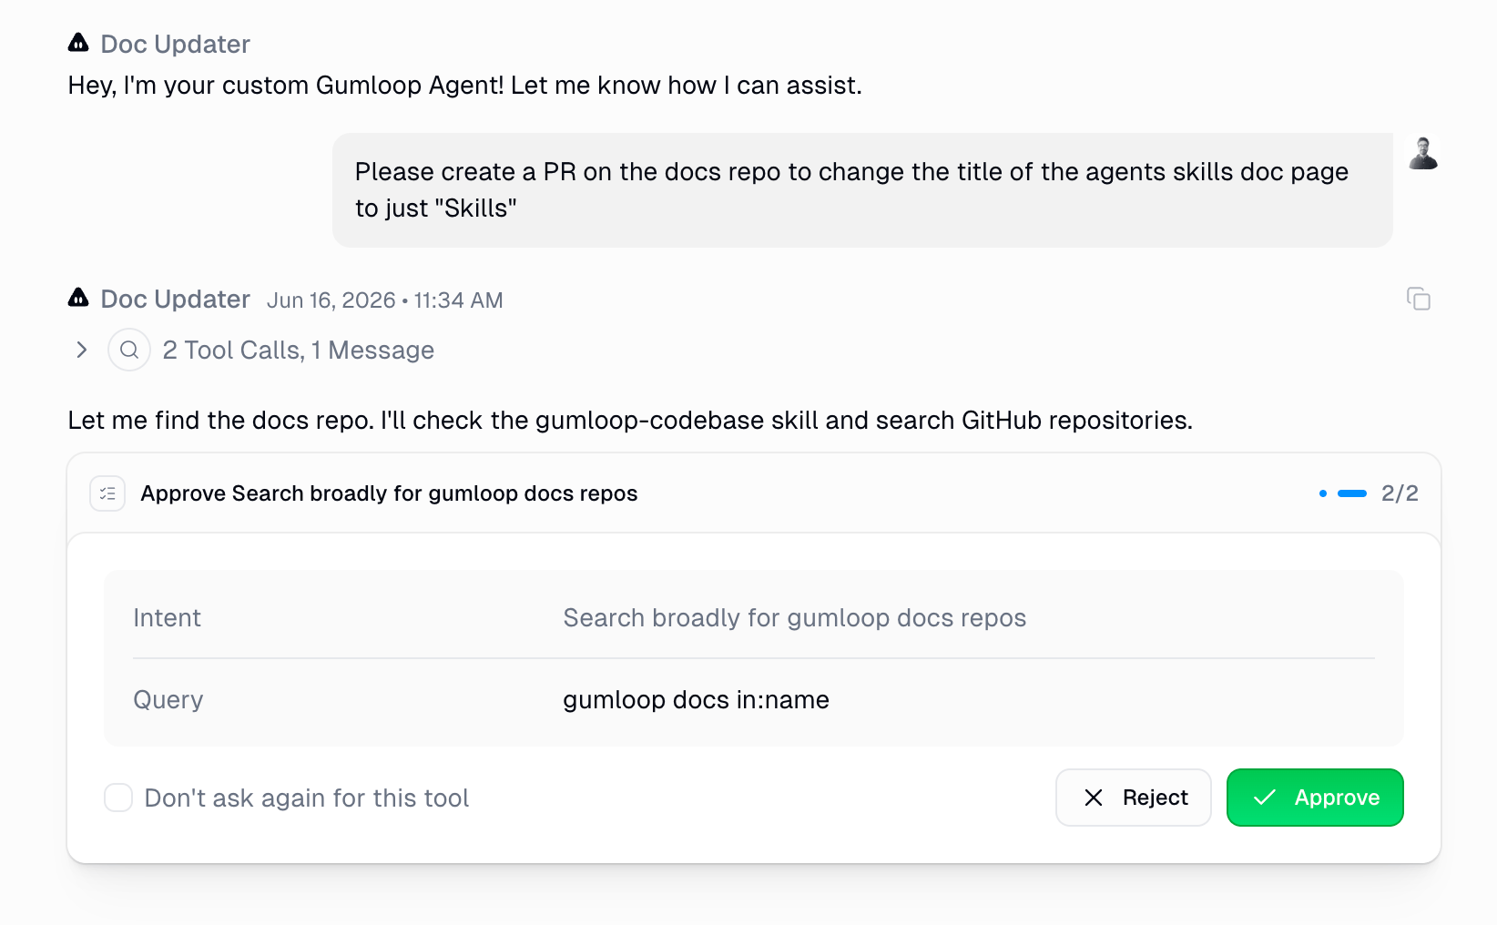The width and height of the screenshot is (1497, 925).
Task: Select the first step dot in pager
Action: click(x=1323, y=493)
